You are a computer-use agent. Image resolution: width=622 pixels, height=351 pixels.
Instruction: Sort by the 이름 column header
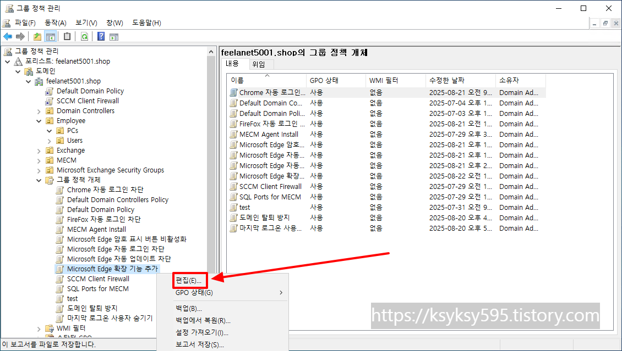(267, 80)
